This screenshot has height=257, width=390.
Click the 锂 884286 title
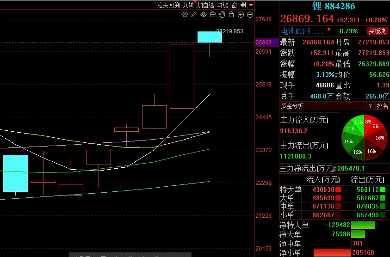tap(334, 6)
